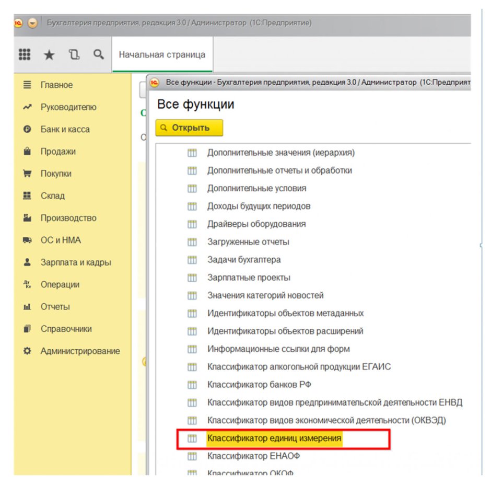Select Классификатор банков РФ item
Image resolution: width=491 pixels, height=484 pixels.
click(259, 385)
